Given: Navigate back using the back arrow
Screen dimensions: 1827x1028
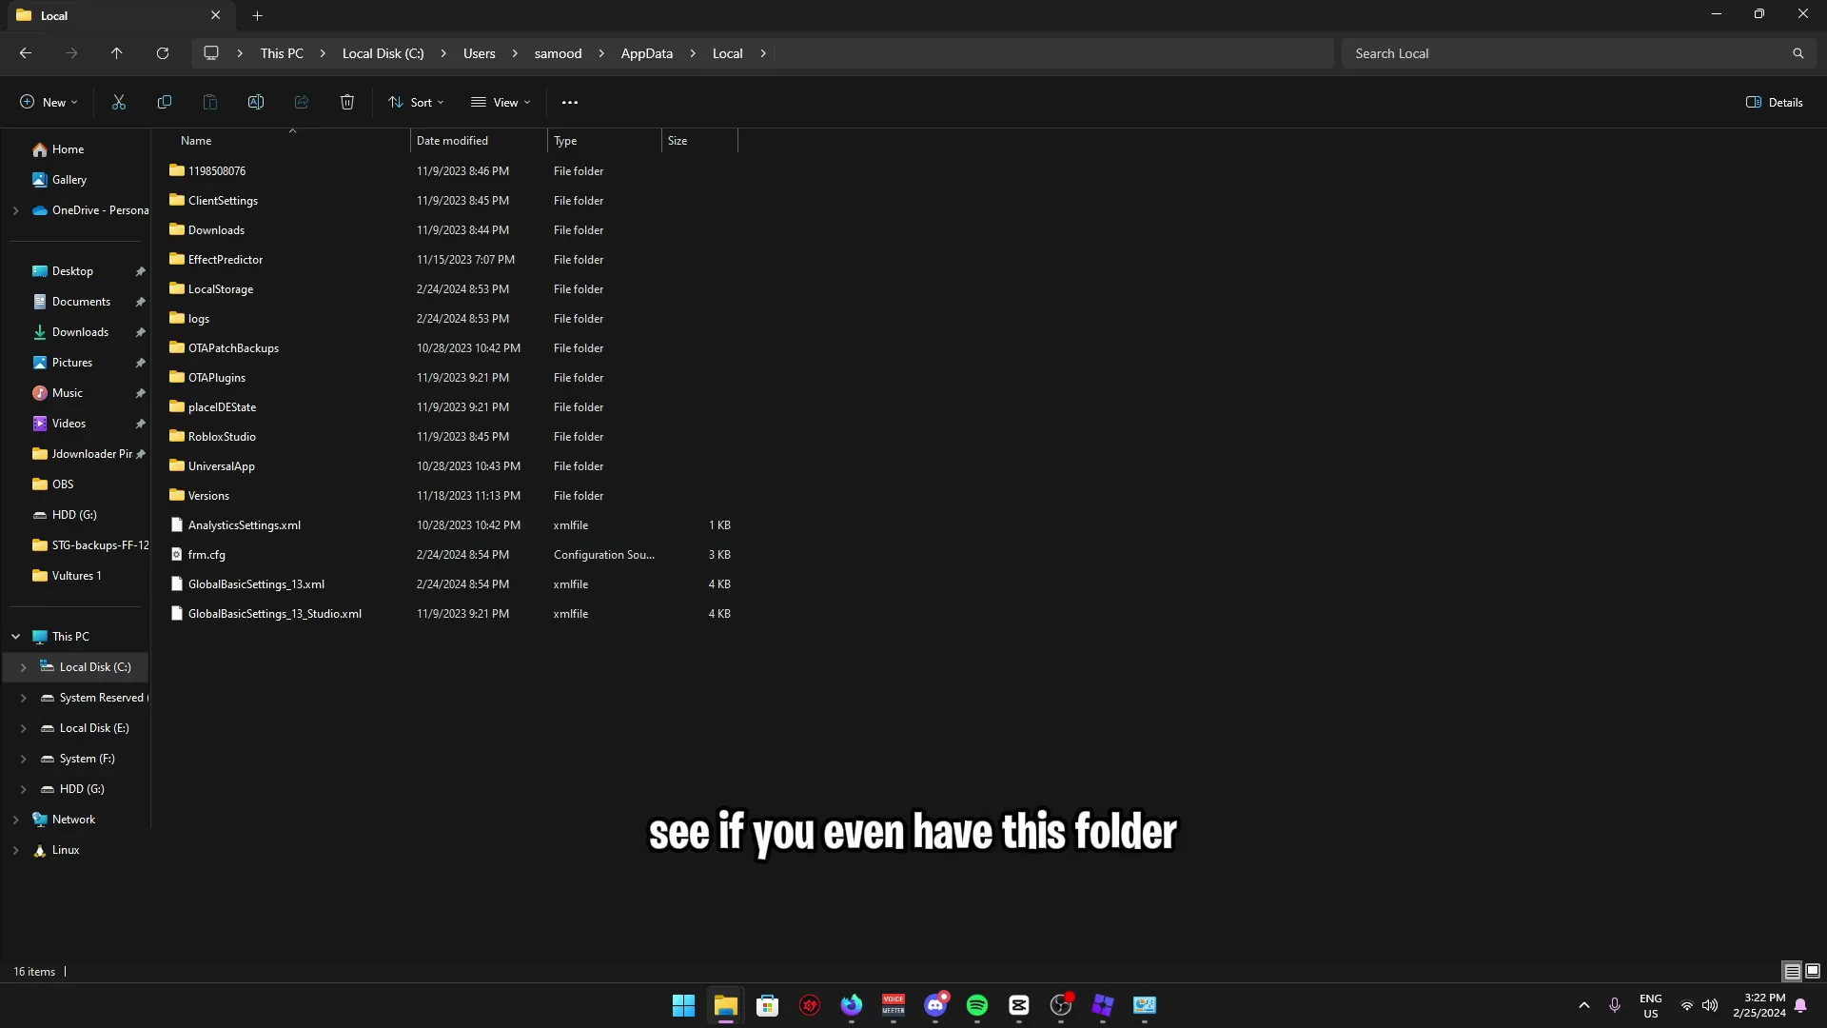Looking at the screenshot, I should tap(26, 53).
